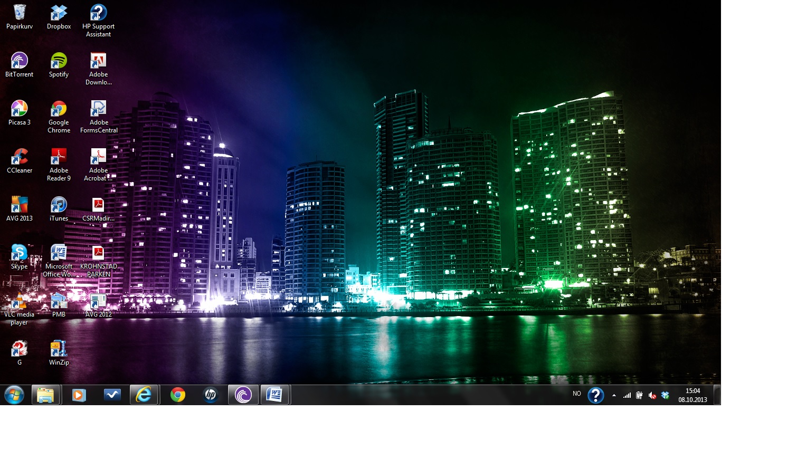Viewport: 797px width, 459px height.
Task: Click the Adobe Reader 9 desktop icon
Action: coord(59,165)
